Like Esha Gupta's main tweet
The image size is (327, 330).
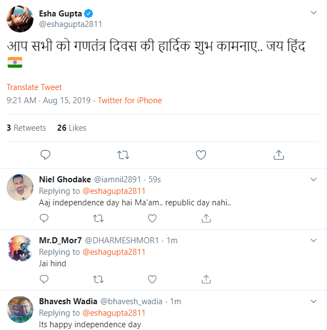(x=201, y=155)
